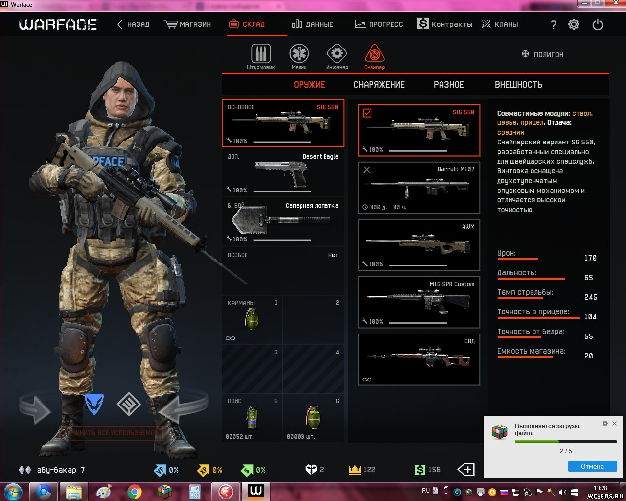Open the Calculator from the taskbar

point(195,491)
